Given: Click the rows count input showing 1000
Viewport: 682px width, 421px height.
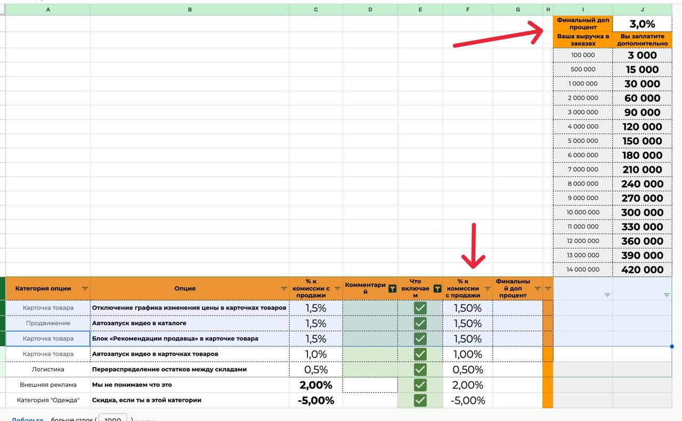Looking at the screenshot, I should point(112,418).
